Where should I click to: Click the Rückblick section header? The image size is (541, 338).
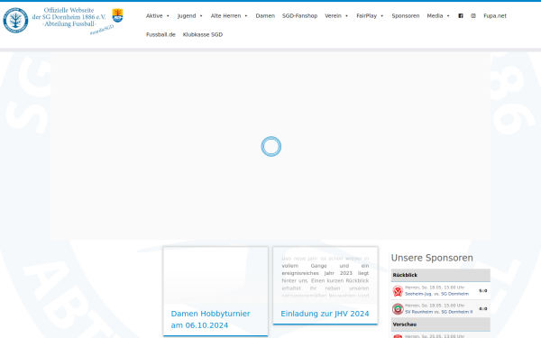pyautogui.click(x=441, y=275)
